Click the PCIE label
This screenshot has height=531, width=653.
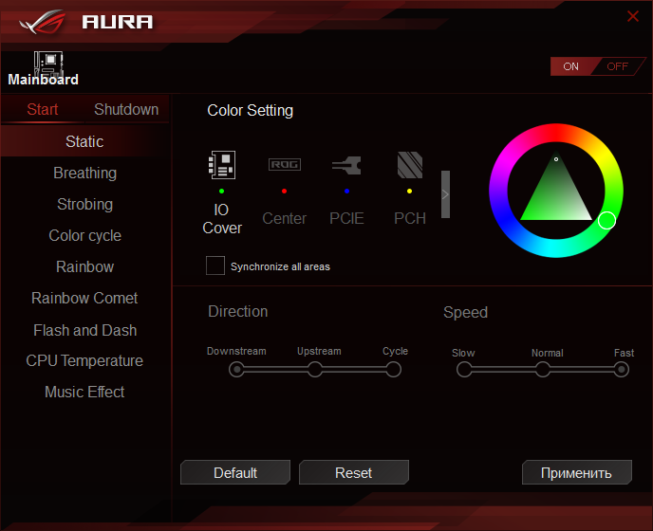347,218
